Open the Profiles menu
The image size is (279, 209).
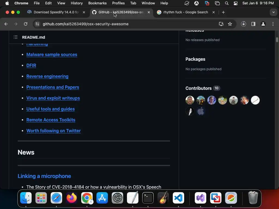click(x=118, y=3)
